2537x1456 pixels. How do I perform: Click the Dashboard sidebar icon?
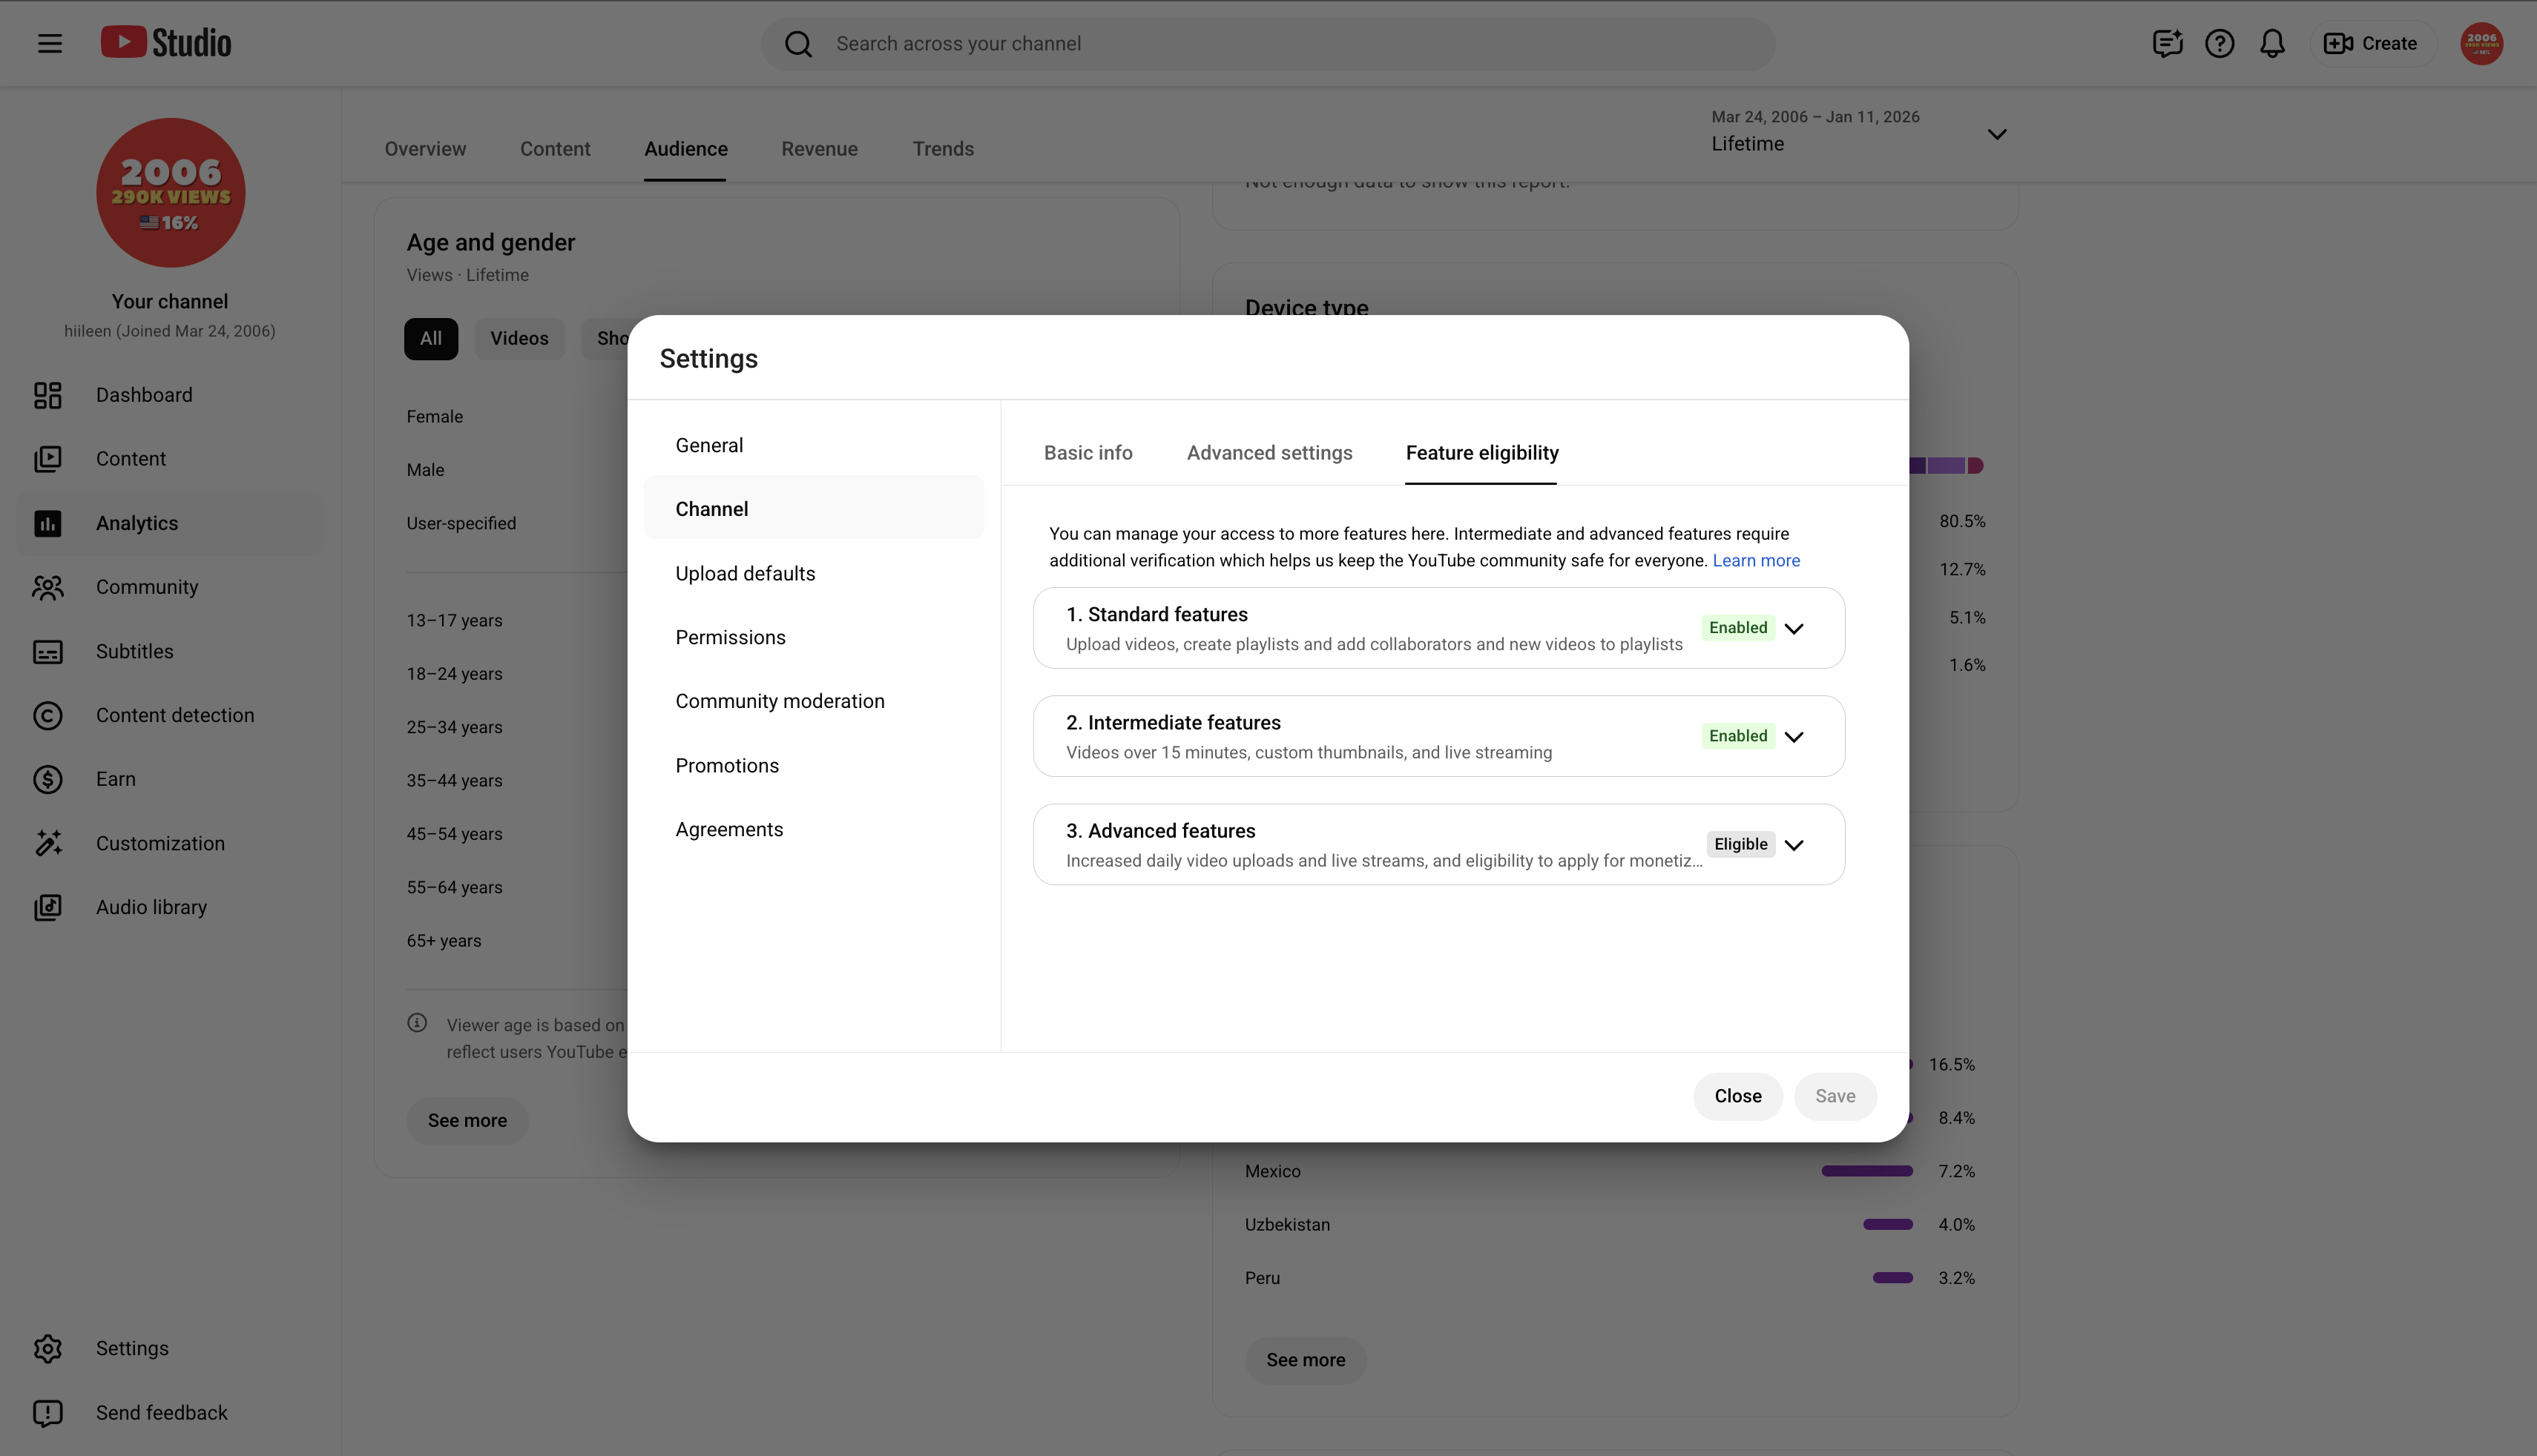click(48, 395)
